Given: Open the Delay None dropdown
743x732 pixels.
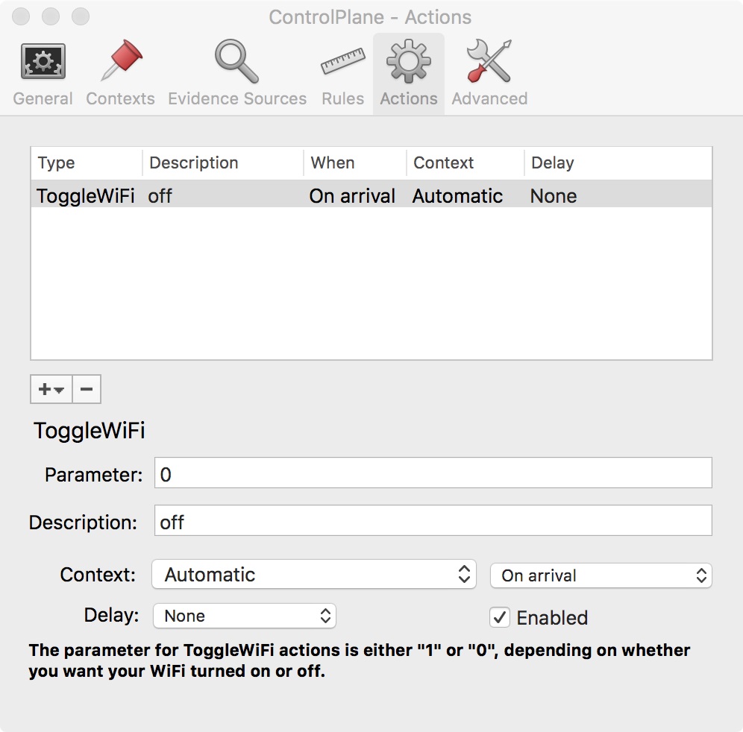Looking at the screenshot, I should [x=245, y=616].
